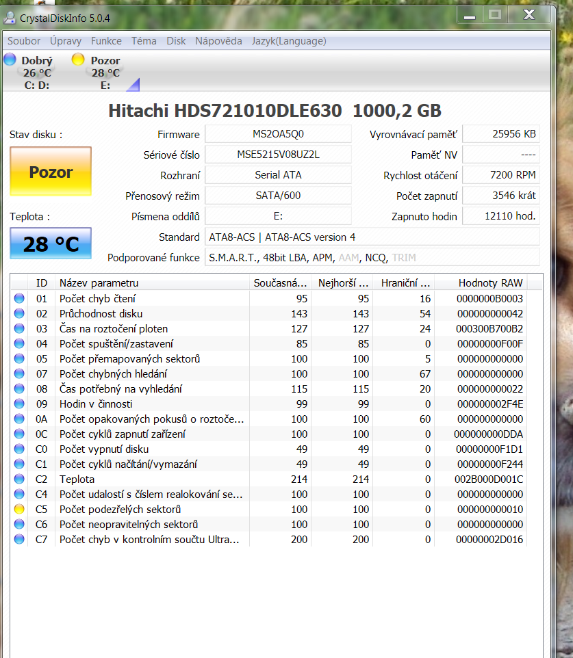Click the Nejhorší column header
573x658 pixels.
(343, 283)
